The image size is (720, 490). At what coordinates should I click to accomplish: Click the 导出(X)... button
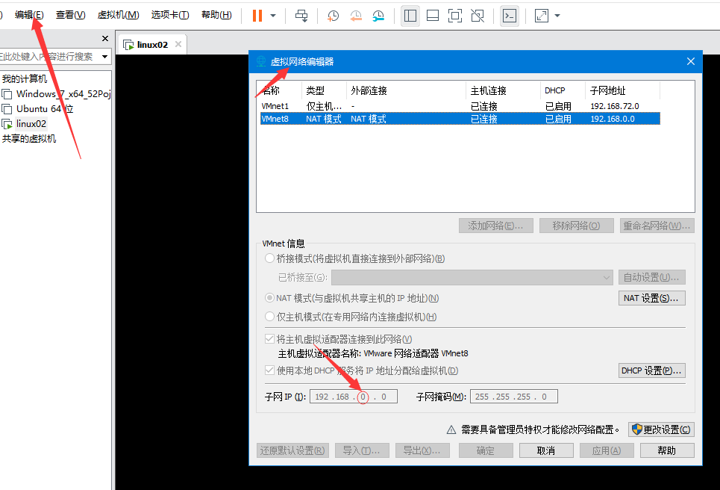point(422,450)
